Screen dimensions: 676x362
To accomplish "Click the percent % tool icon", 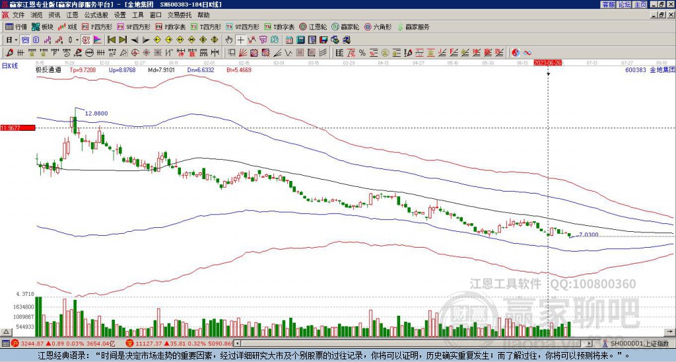I will point(362,53).
